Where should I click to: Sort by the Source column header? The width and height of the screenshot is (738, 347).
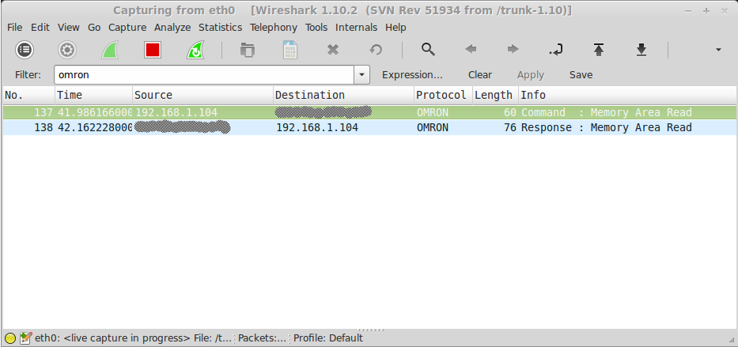pos(202,95)
